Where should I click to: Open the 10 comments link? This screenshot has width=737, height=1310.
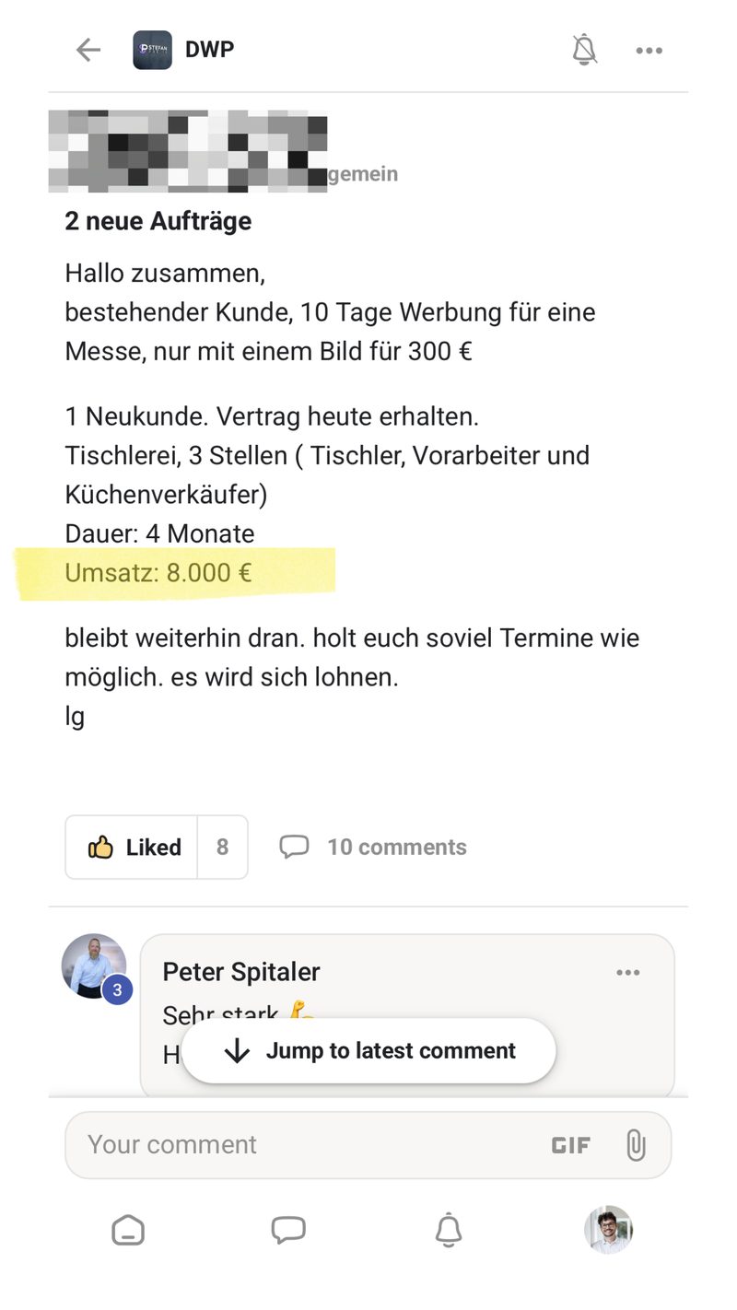click(x=396, y=847)
